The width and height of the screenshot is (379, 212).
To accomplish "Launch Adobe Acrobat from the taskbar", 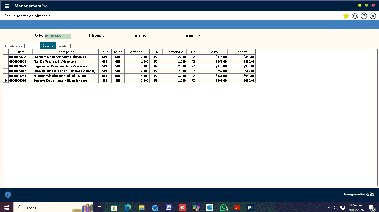I will coord(237,207).
